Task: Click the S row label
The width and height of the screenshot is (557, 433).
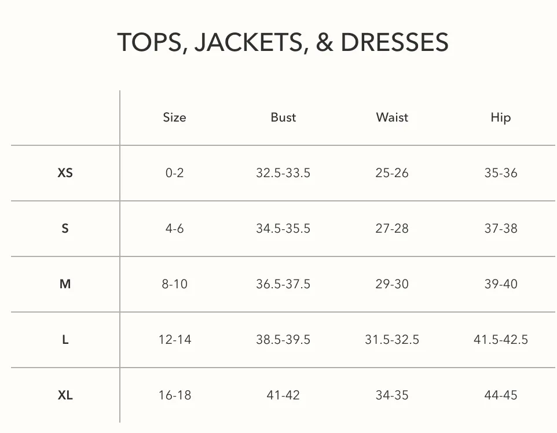Action: (x=65, y=228)
